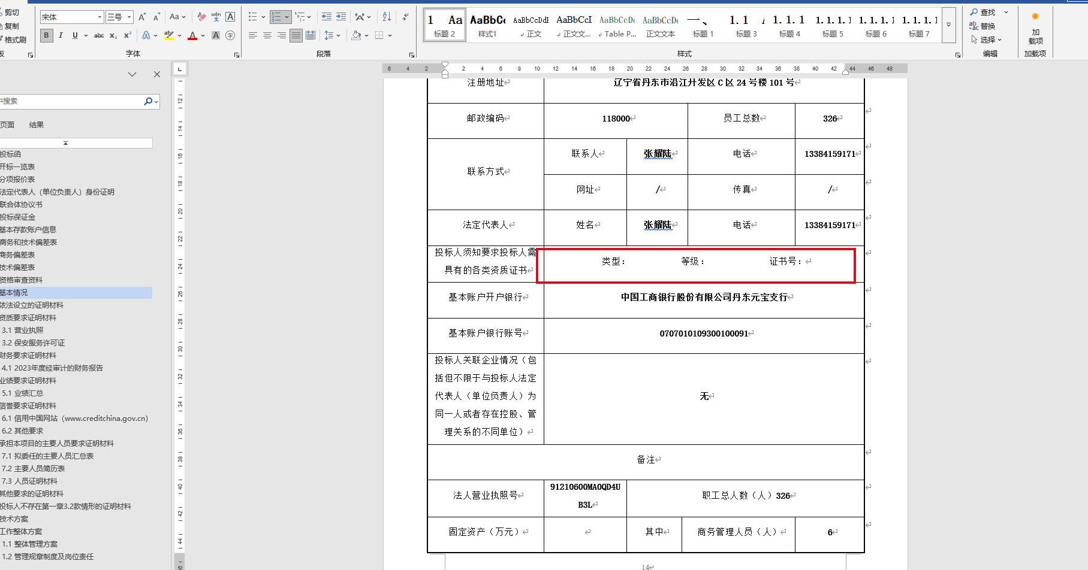The image size is (1088, 570).
Task: Toggle superscript formatting
Action: pyautogui.click(x=128, y=36)
